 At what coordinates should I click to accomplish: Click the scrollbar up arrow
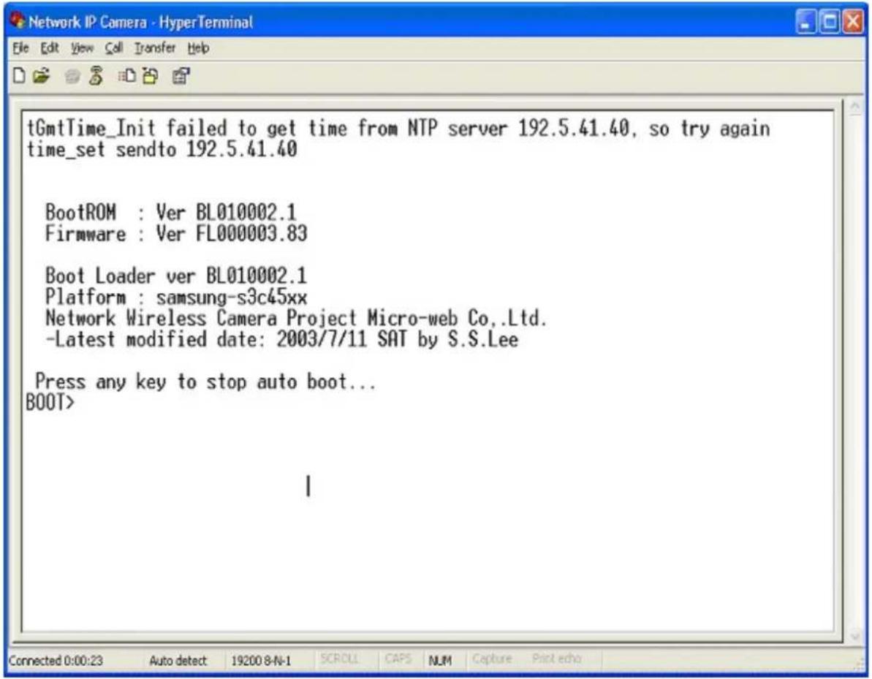[854, 107]
